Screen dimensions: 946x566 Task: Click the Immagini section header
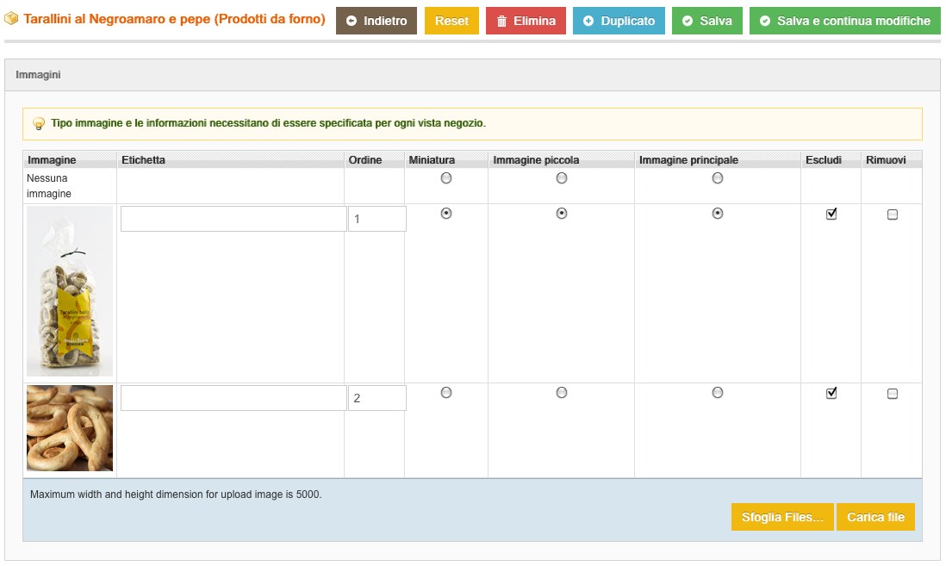[38, 75]
